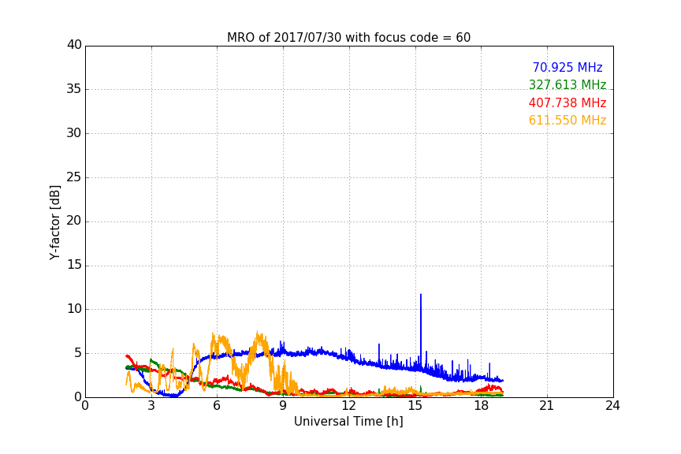Click the y-axis tick label 5

click(x=78, y=353)
